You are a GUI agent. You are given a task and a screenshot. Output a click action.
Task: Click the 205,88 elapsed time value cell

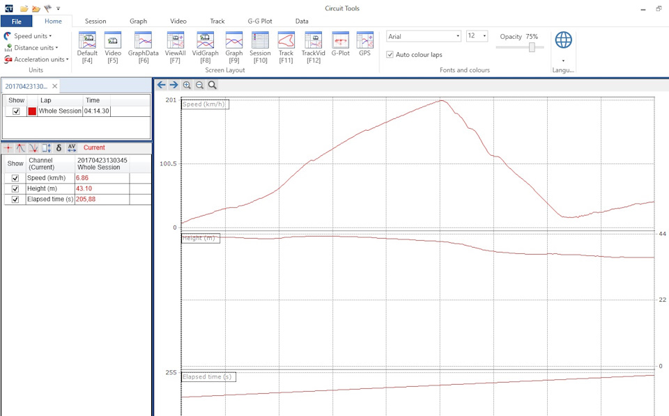(102, 199)
